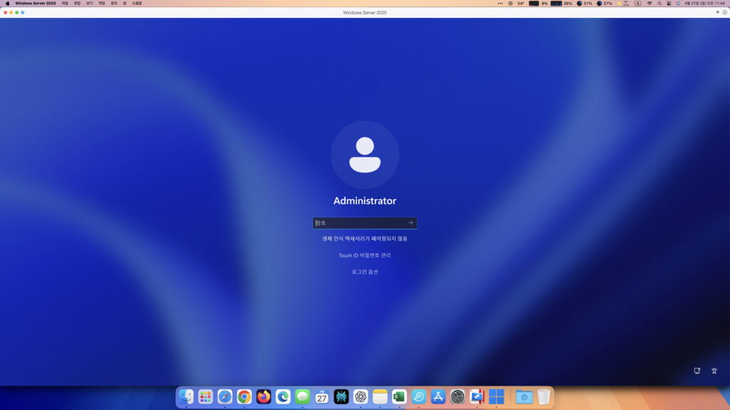Screen dimensions: 730x410
Task: Open the last menu in the menu bar
Action: 137,4
